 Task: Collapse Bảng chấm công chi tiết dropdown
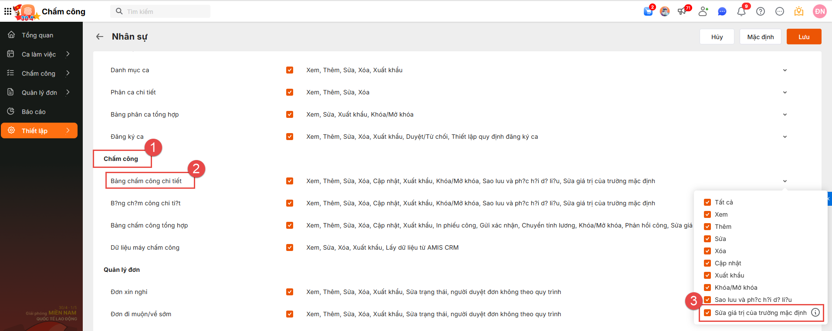coord(785,181)
